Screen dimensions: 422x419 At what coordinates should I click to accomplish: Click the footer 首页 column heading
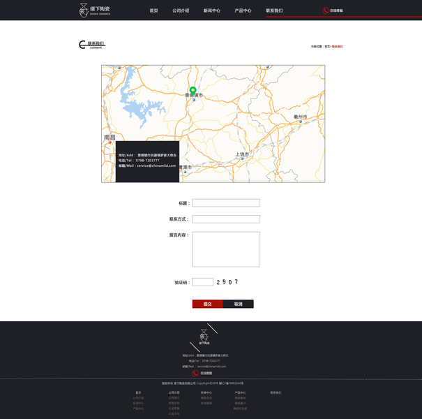tap(138, 392)
